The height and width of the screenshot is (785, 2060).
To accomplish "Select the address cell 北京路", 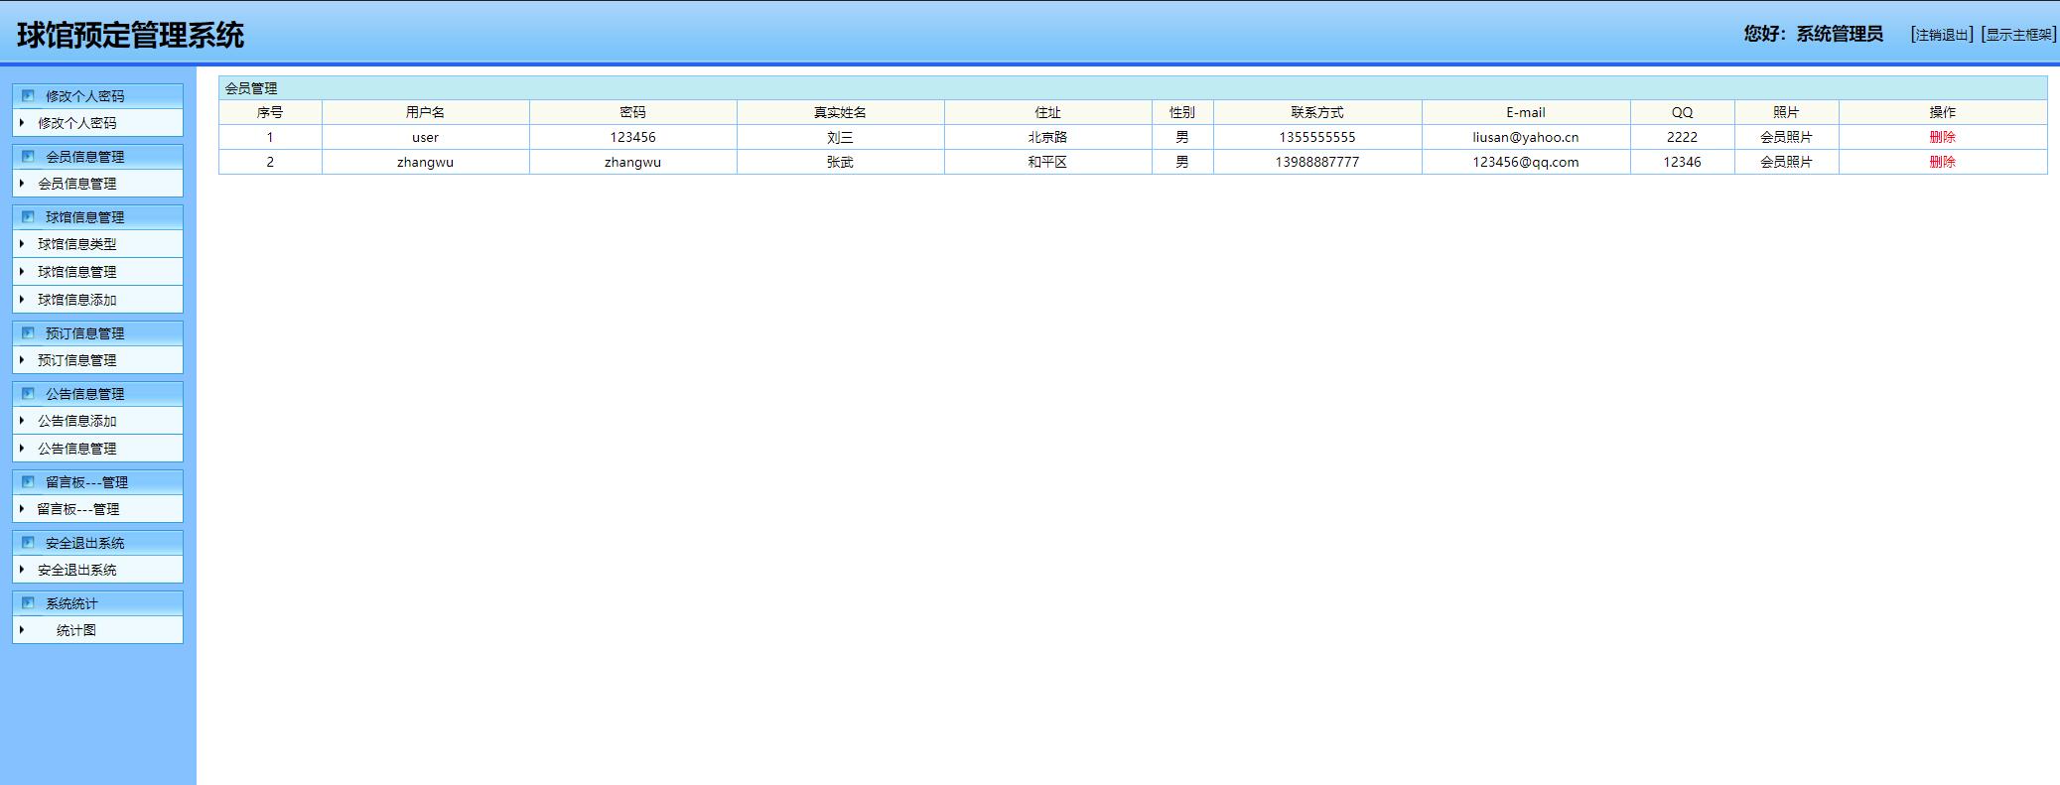I will 1047,137.
